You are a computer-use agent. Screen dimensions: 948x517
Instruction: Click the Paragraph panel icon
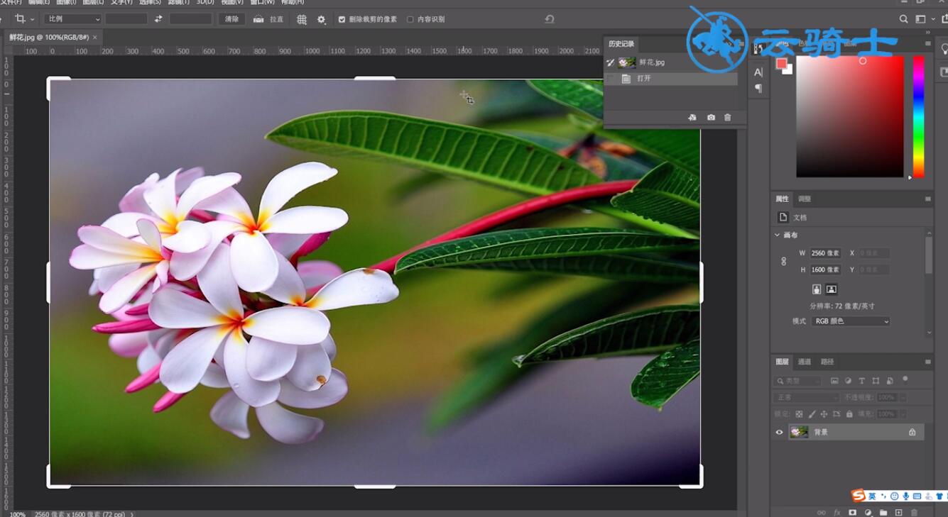coord(758,89)
